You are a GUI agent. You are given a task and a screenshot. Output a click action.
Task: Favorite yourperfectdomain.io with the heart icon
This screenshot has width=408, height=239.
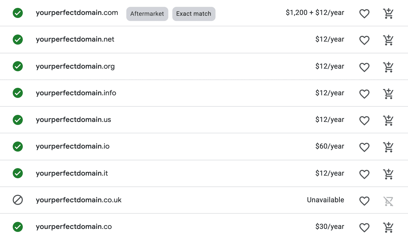(x=364, y=146)
